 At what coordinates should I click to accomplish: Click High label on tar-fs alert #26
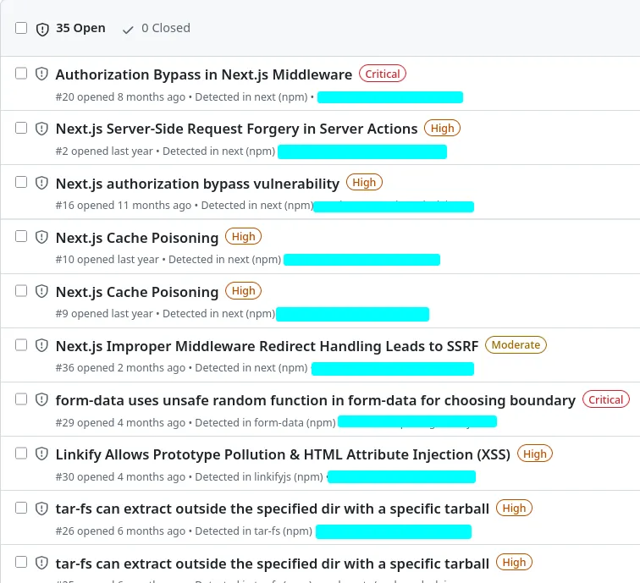tap(514, 508)
